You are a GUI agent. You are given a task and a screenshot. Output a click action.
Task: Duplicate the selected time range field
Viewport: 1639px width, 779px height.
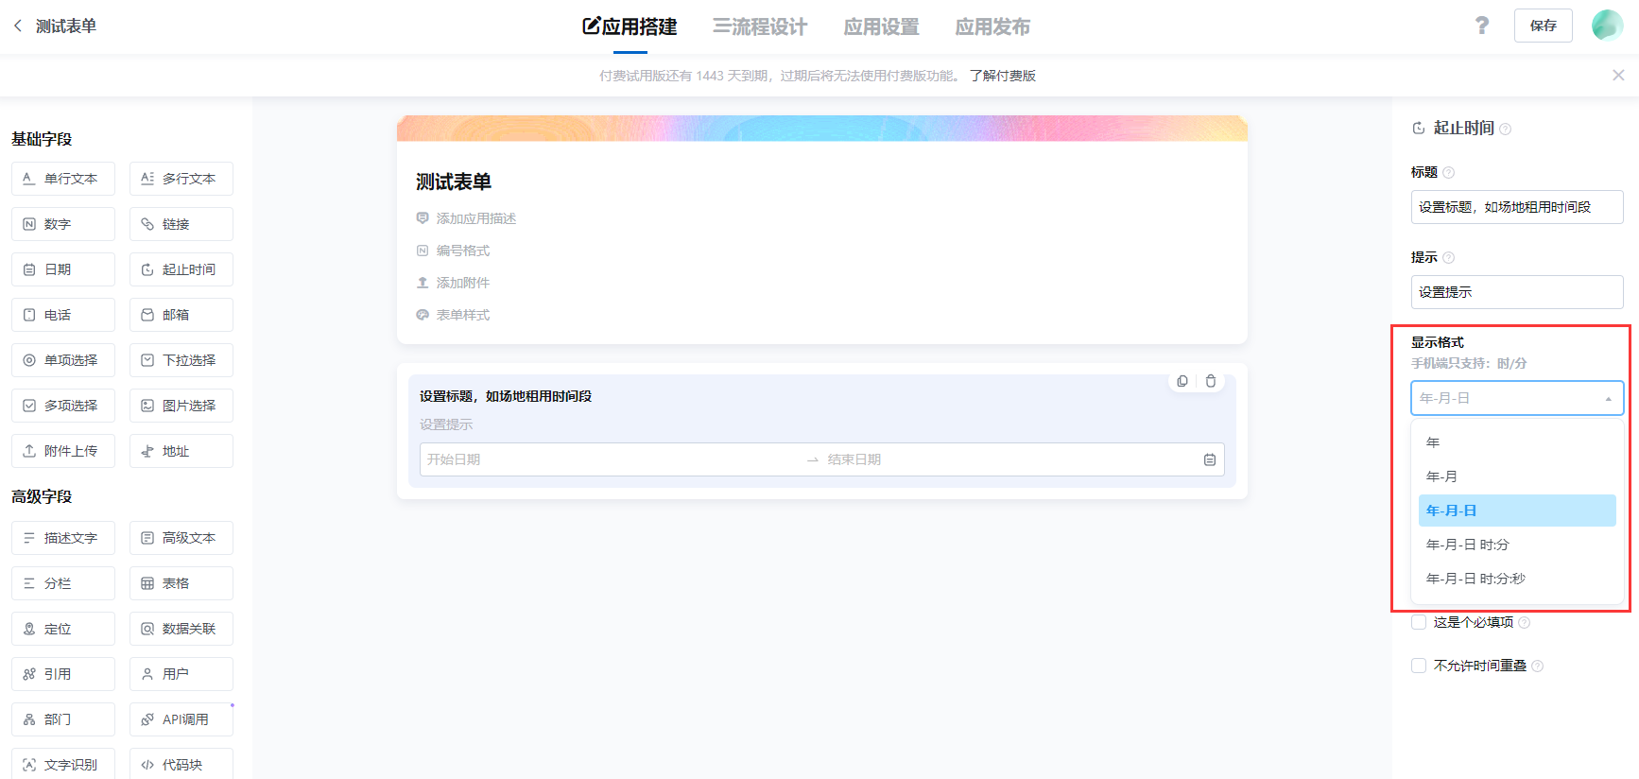click(1182, 381)
